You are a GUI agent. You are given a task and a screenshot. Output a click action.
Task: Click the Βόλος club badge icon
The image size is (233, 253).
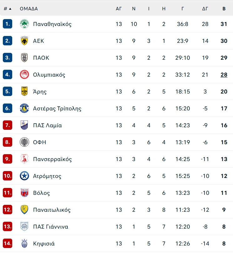click(24, 193)
